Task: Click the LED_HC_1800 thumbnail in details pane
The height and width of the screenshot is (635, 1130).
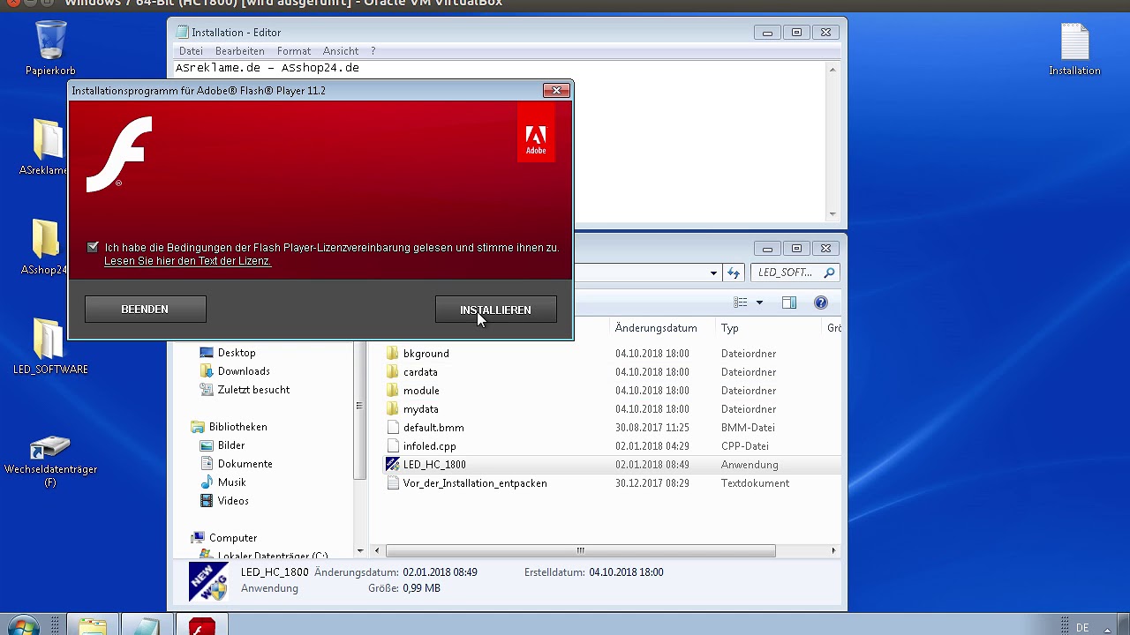Action: (208, 582)
